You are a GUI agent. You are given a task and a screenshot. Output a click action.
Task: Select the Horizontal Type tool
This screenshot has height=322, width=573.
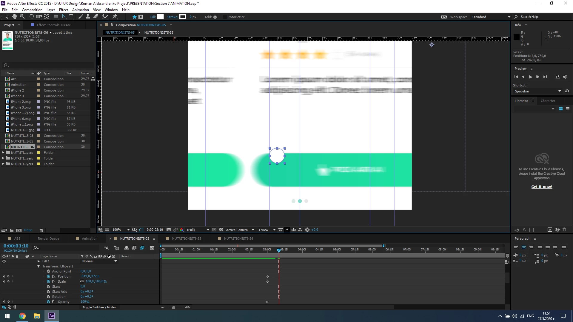pos(71,17)
